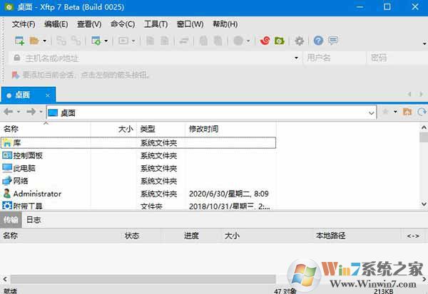
Task: Open the sessions folder icon
Action: [34, 41]
